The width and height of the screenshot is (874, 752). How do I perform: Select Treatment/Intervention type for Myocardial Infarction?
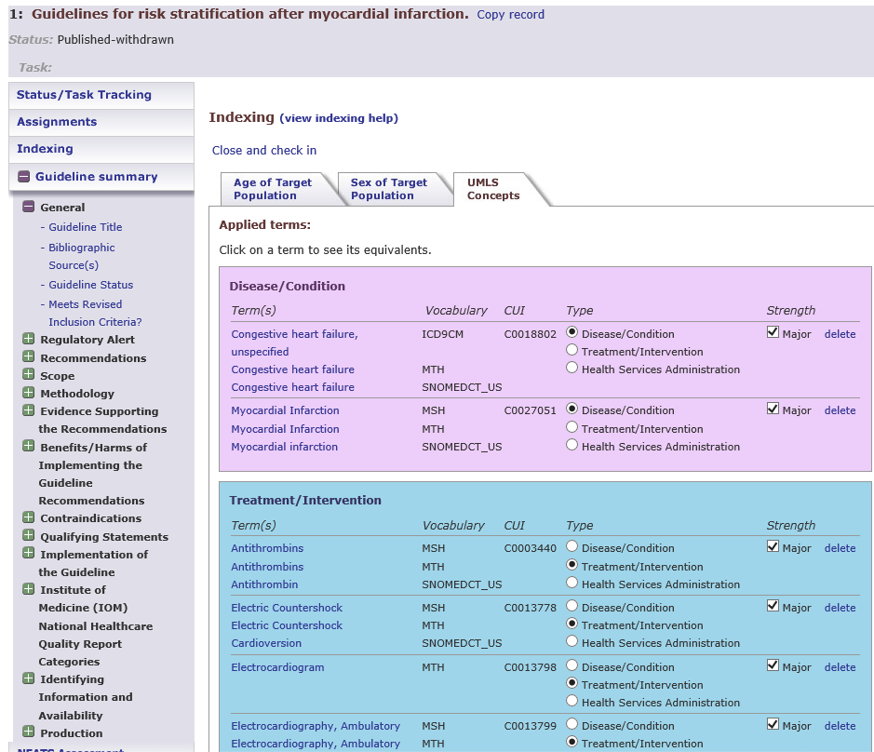(x=571, y=427)
